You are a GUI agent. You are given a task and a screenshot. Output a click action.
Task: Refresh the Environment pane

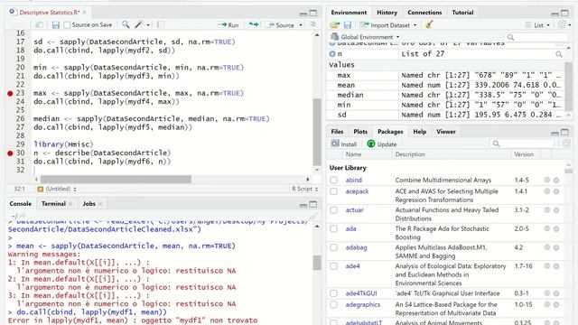(562, 24)
